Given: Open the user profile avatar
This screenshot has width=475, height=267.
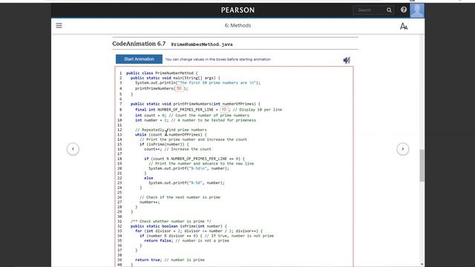Looking at the screenshot, I should 417,10.
